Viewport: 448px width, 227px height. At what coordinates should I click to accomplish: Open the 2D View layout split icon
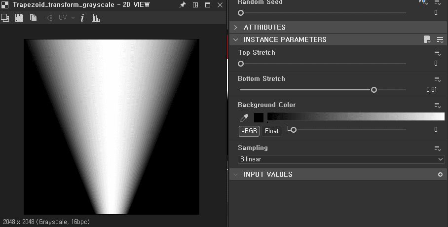tap(195, 5)
